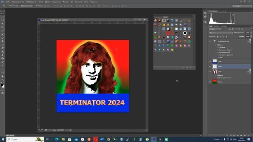Click the lock position icon in Layers
The height and width of the screenshot is (142, 253).
223,37
